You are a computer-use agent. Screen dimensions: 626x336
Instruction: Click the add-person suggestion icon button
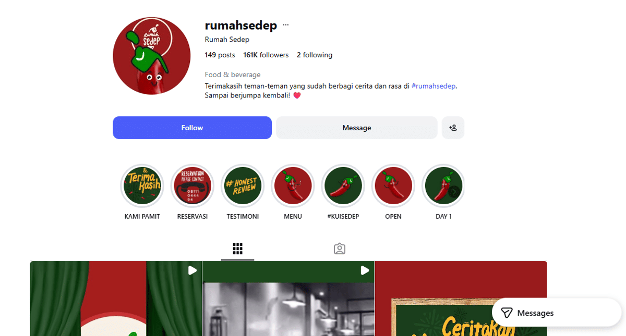(453, 128)
